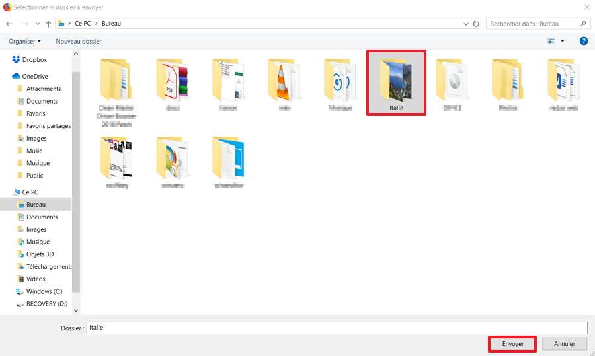595x356 pixels.
Task: Click the Dropbox icon in the sidebar
Action: click(x=17, y=59)
